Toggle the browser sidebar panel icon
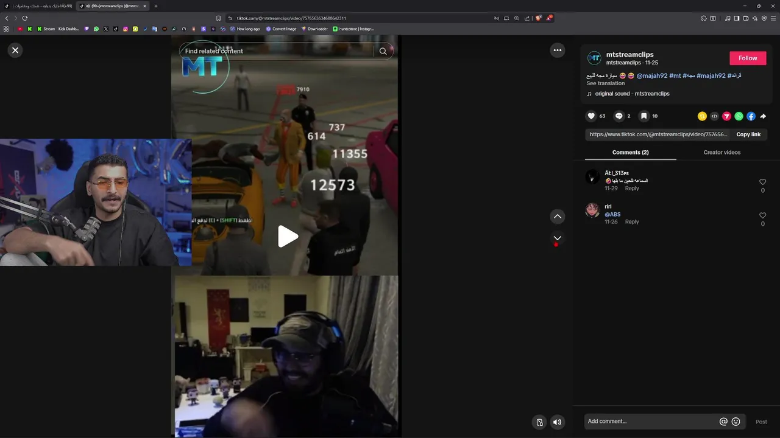The width and height of the screenshot is (780, 438). pyautogui.click(x=737, y=18)
